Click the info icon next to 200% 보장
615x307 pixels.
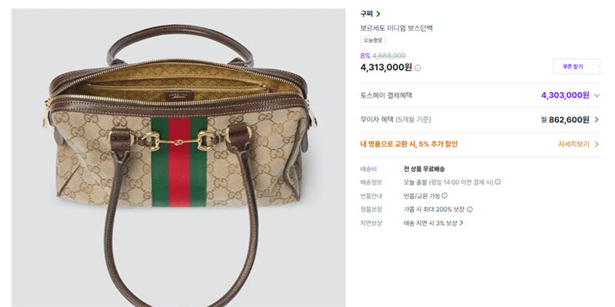(x=470, y=210)
